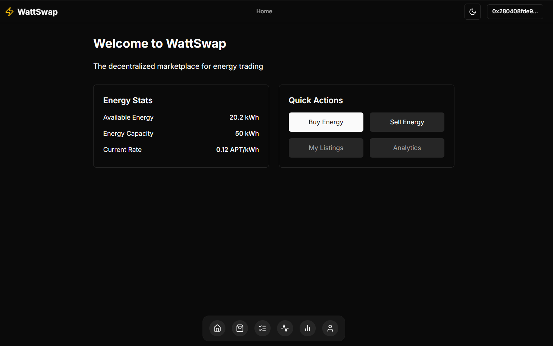Open your profile with the person icon

pyautogui.click(x=330, y=328)
